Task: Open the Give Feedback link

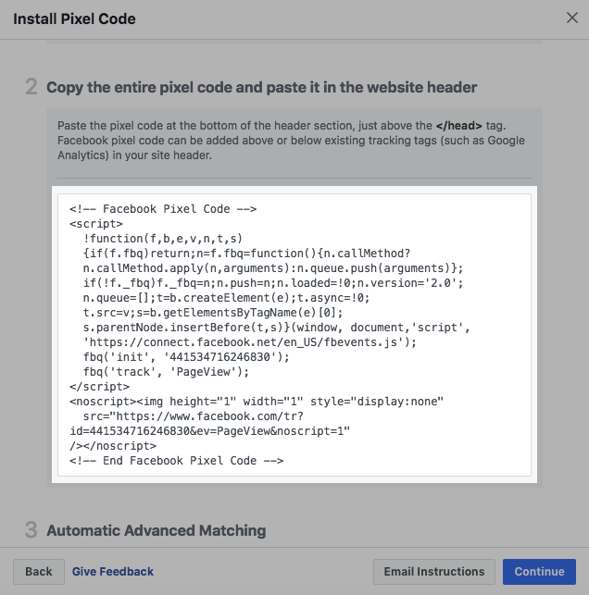Action: [x=113, y=572]
